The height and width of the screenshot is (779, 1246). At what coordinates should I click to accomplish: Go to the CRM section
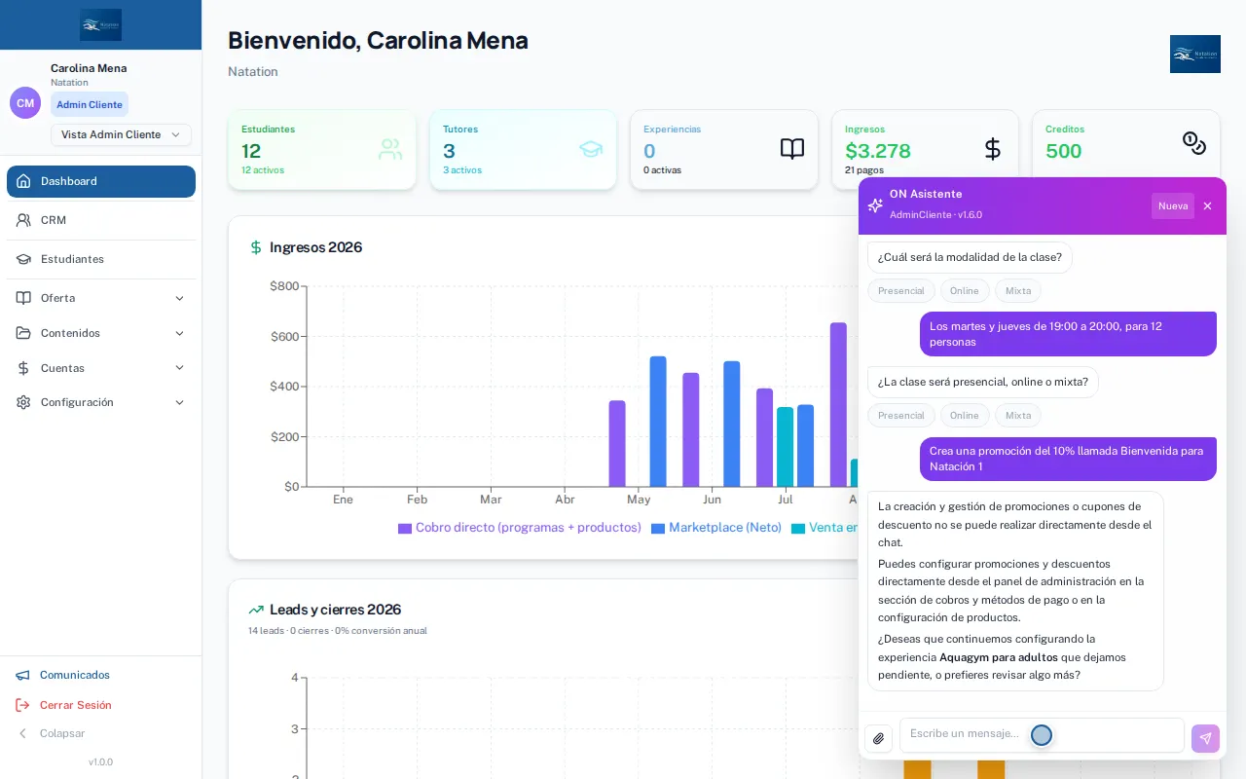pyautogui.click(x=101, y=220)
